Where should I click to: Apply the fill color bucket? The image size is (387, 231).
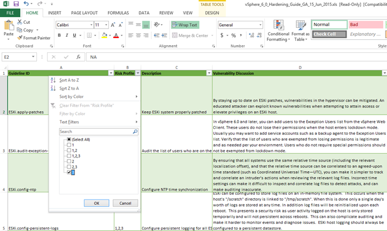pyautogui.click(x=104, y=36)
